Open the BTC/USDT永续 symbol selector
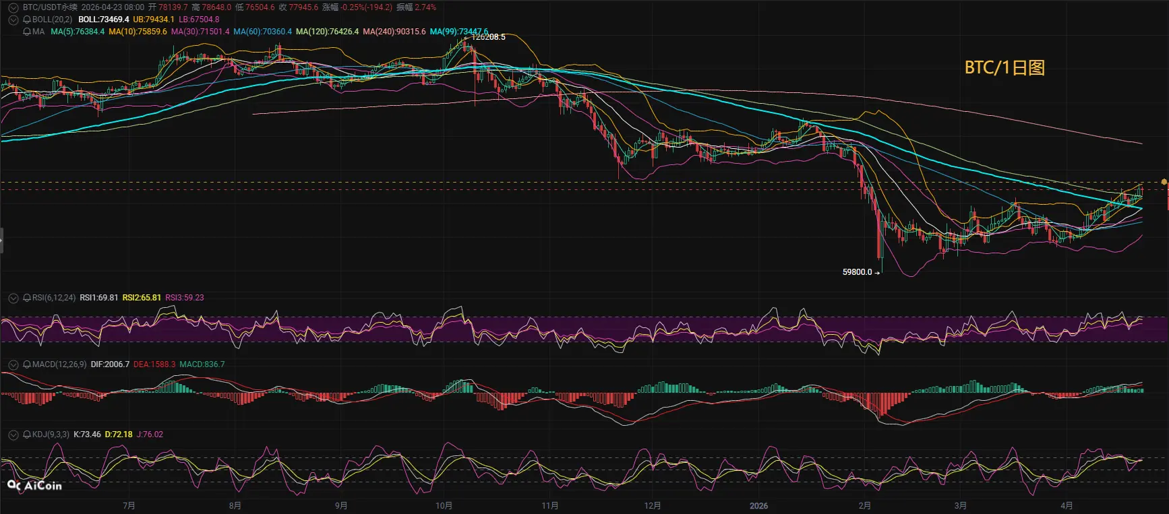The height and width of the screenshot is (514, 1169). click(x=50, y=7)
